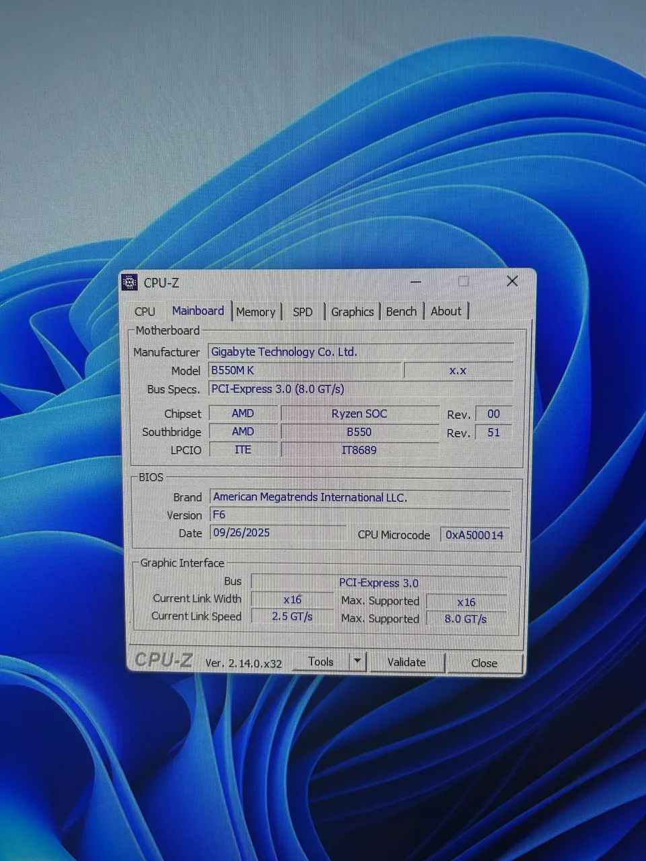Open the SPD tab
The image size is (646, 861).
pyautogui.click(x=303, y=311)
